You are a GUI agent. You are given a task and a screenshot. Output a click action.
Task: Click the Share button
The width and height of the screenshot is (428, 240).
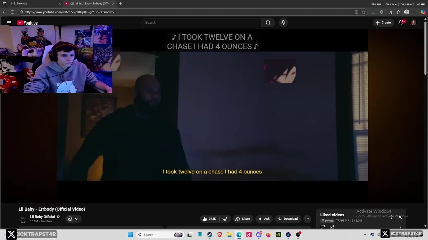coord(243,219)
